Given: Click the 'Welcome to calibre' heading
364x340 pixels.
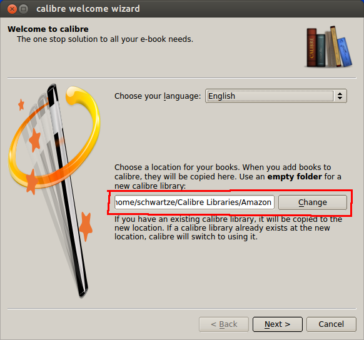Looking at the screenshot, I should coord(48,29).
